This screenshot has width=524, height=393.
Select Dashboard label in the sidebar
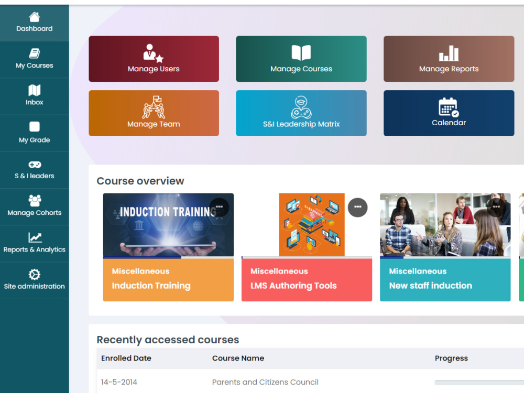pos(35,29)
